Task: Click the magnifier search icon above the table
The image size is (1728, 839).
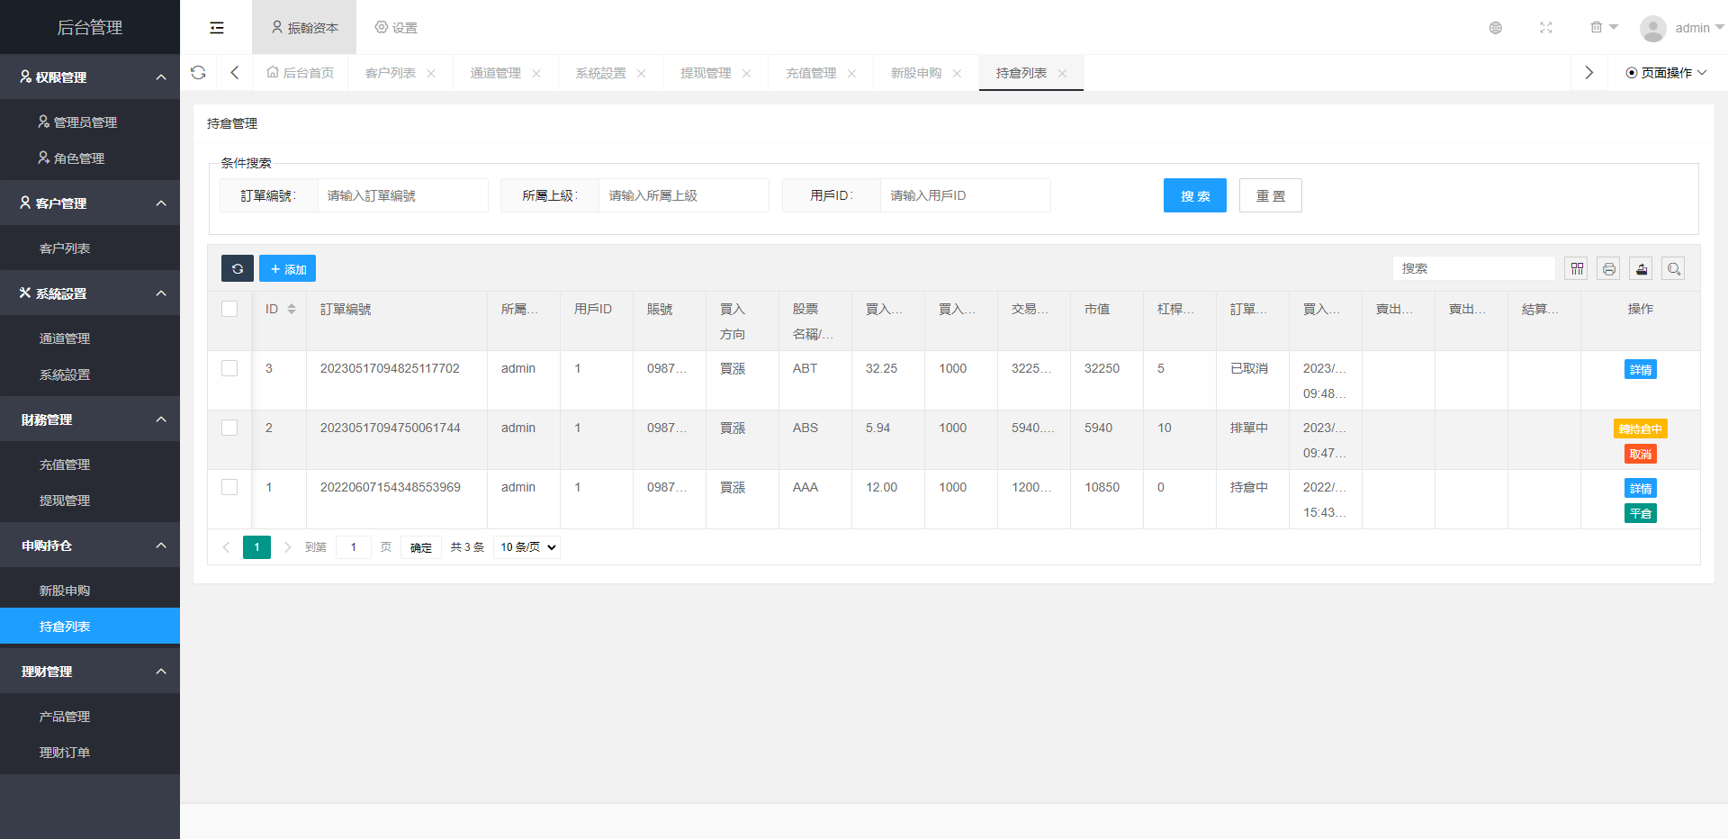Action: click(x=1673, y=268)
